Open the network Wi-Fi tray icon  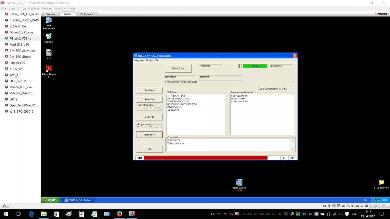(x=334, y=214)
